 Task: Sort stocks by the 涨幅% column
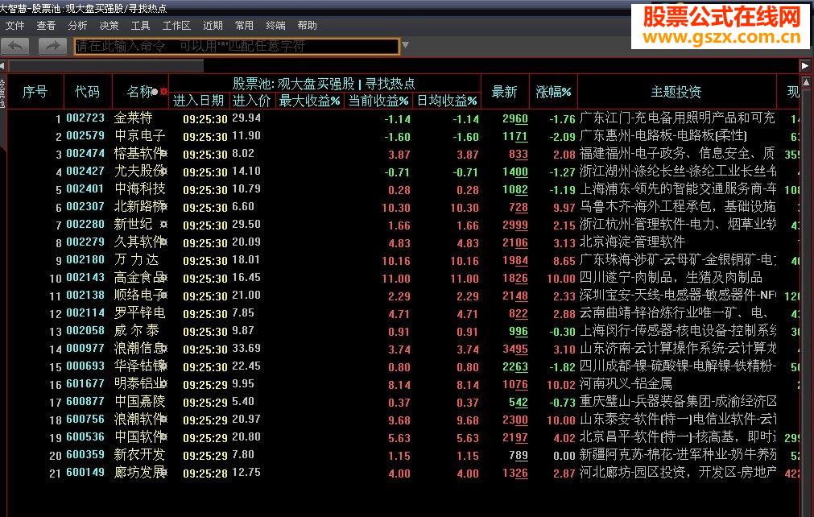554,91
